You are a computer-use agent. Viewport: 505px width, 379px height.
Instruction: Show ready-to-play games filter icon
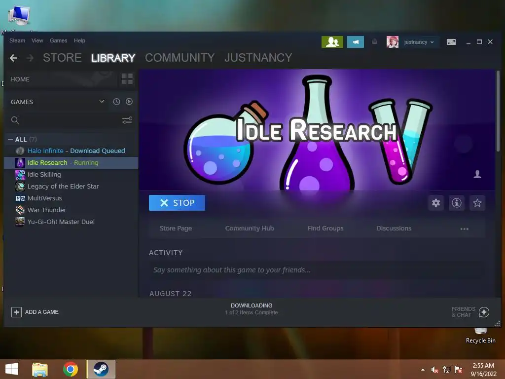tap(129, 102)
